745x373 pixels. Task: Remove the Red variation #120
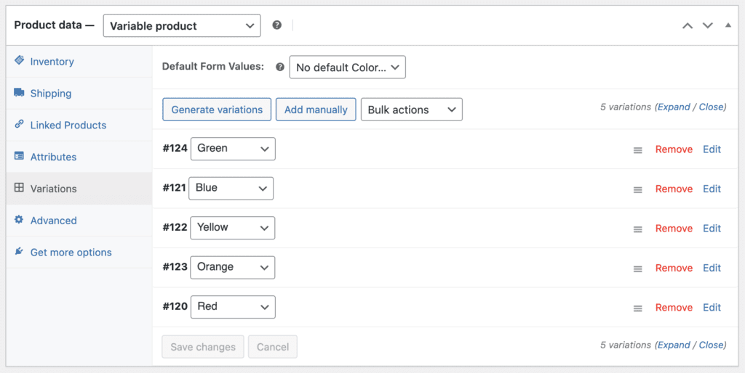point(674,308)
